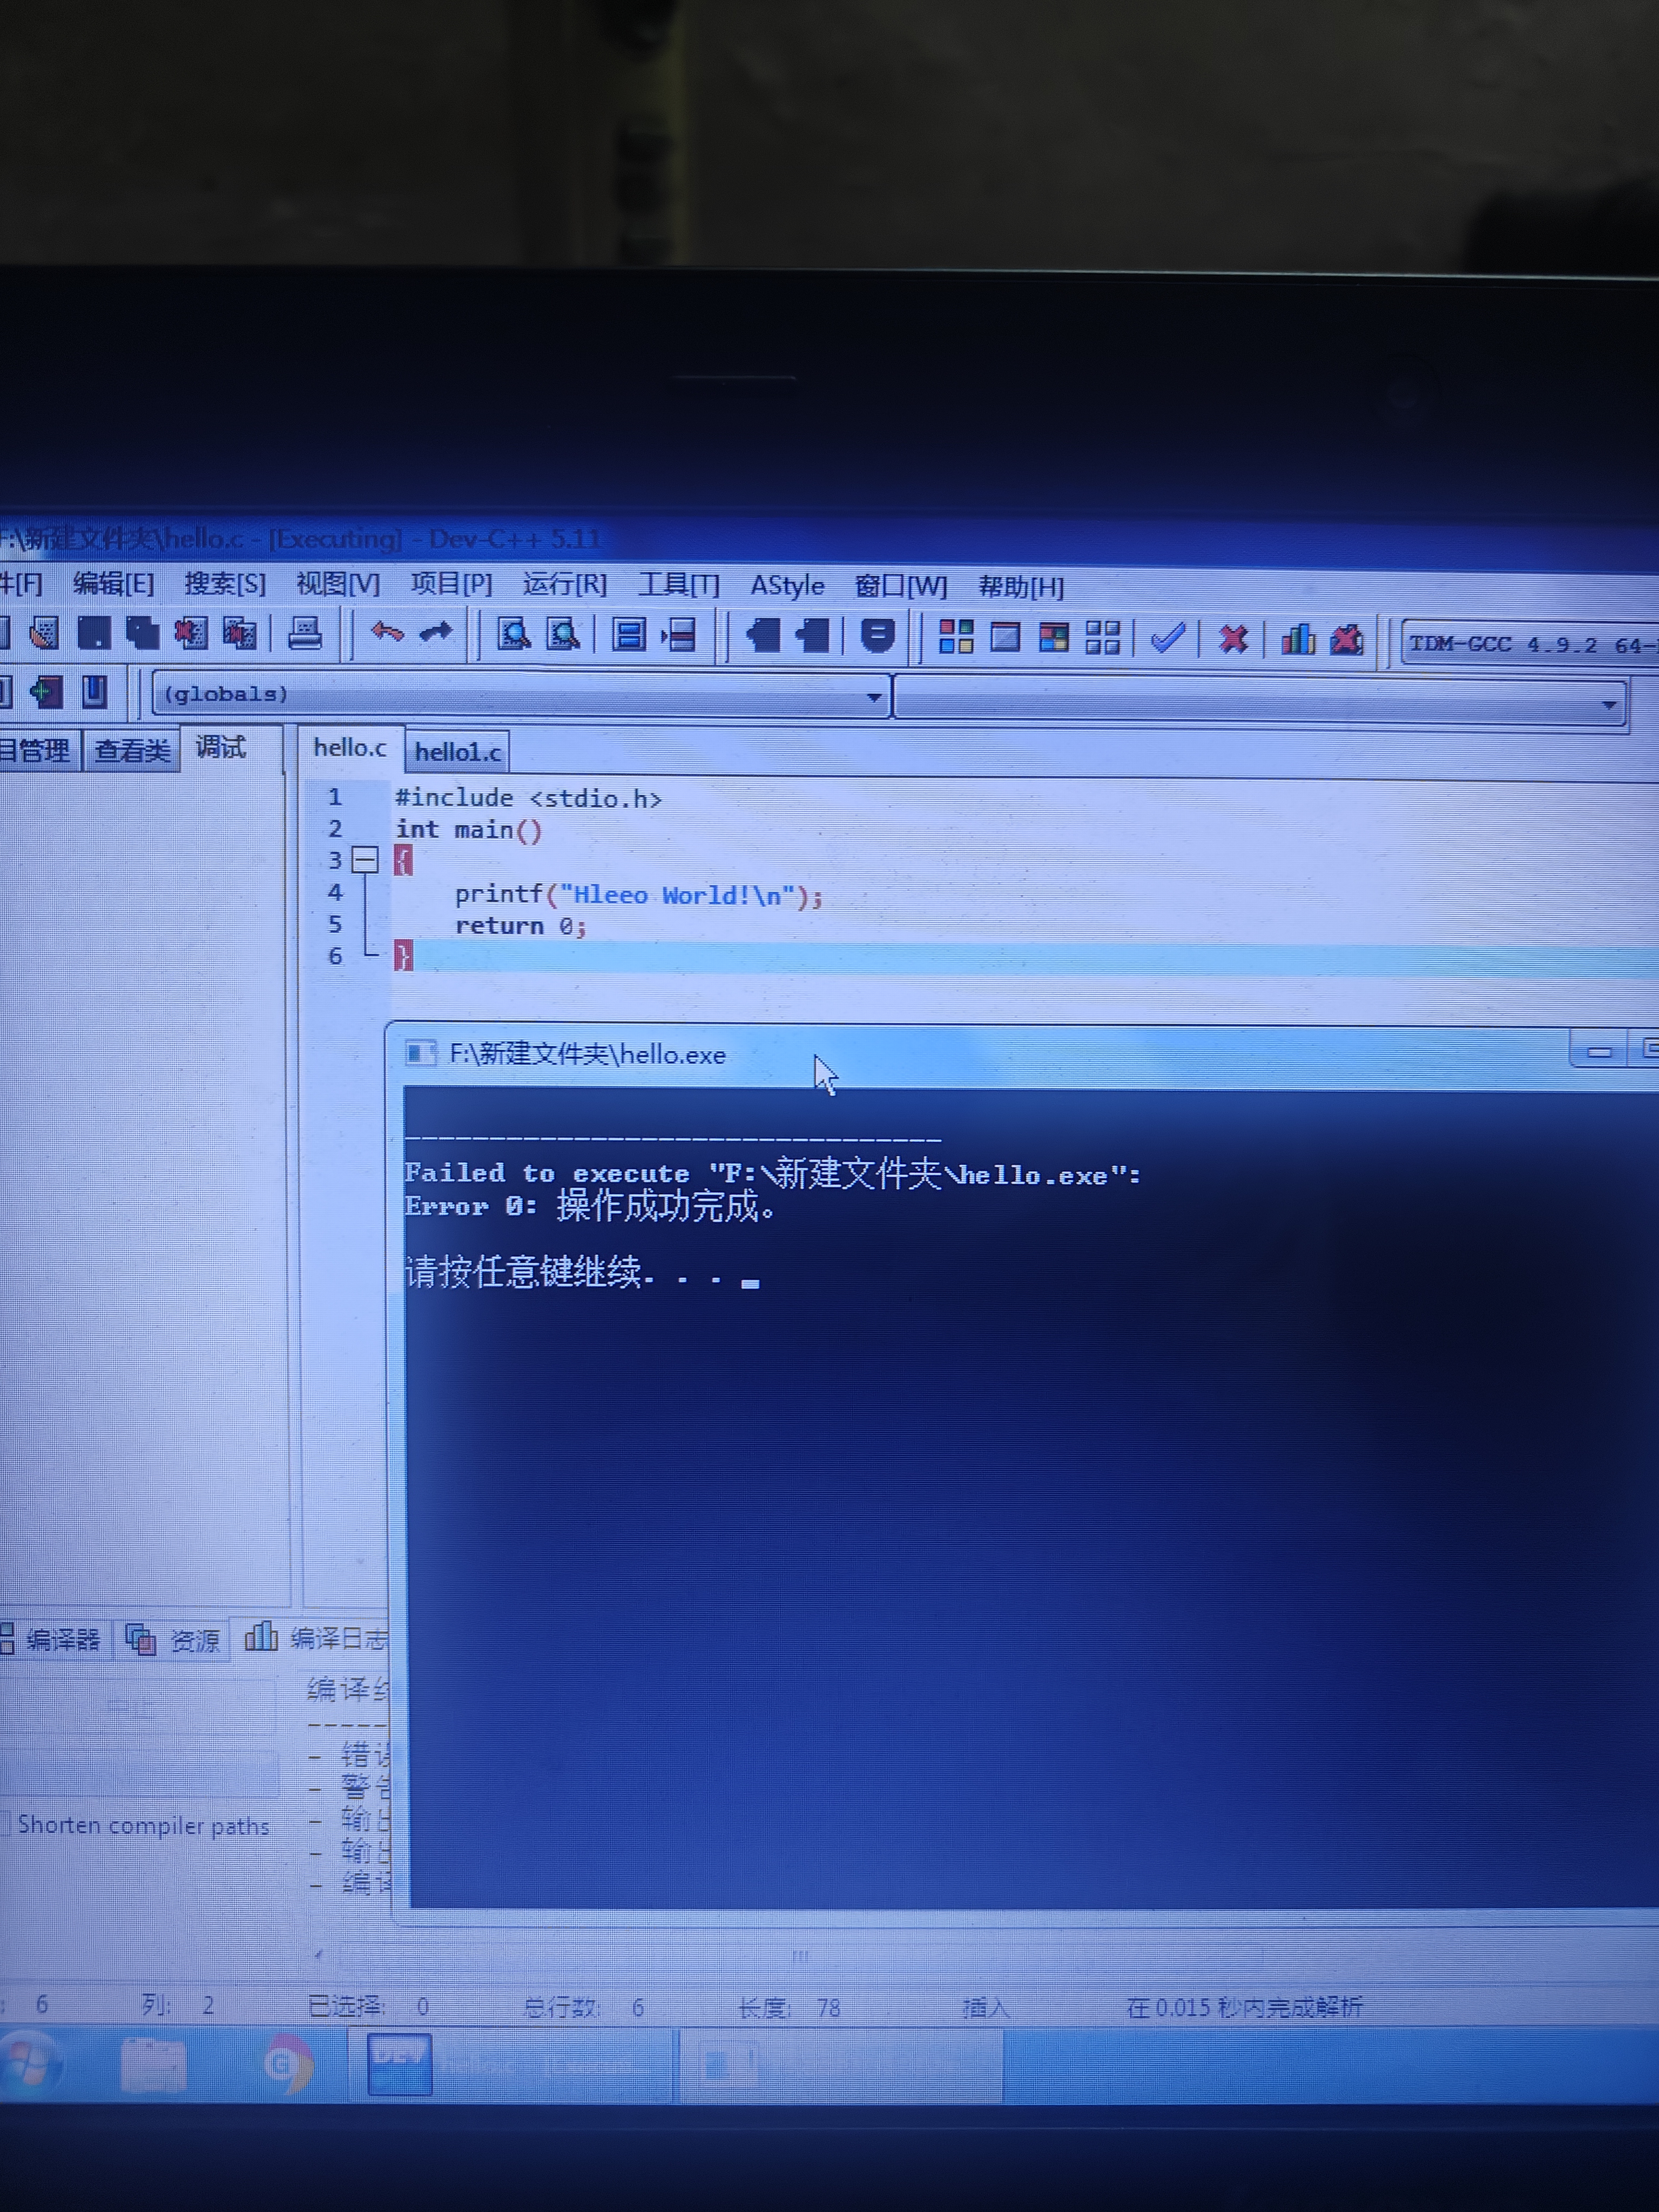The height and width of the screenshot is (2212, 1659).
Task: Open the (globals) scope dropdown
Action: [x=873, y=697]
